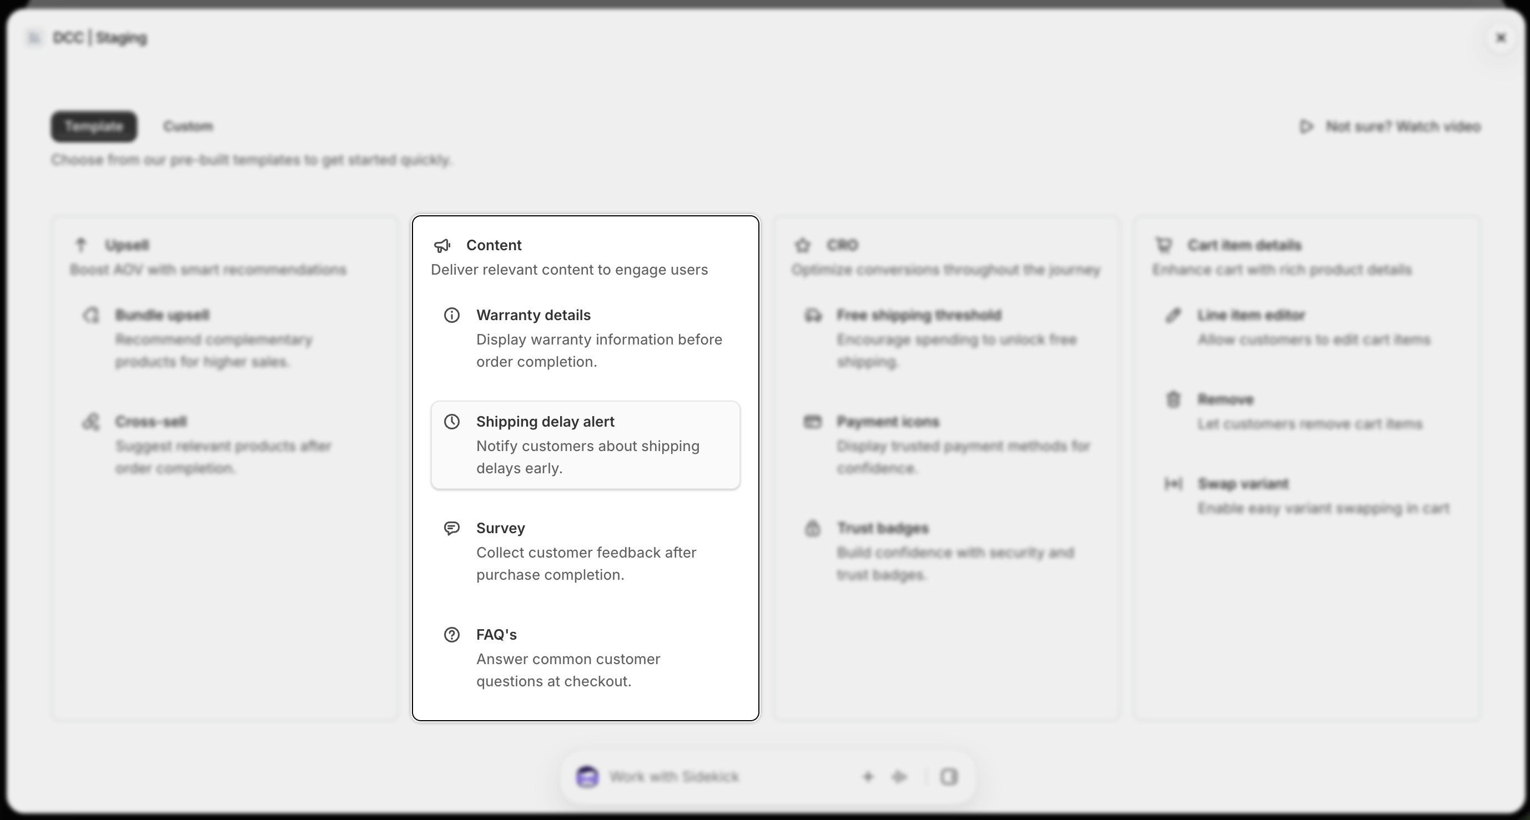Image resolution: width=1530 pixels, height=820 pixels.
Task: Select the Bundle upsell template title
Action: (x=162, y=315)
